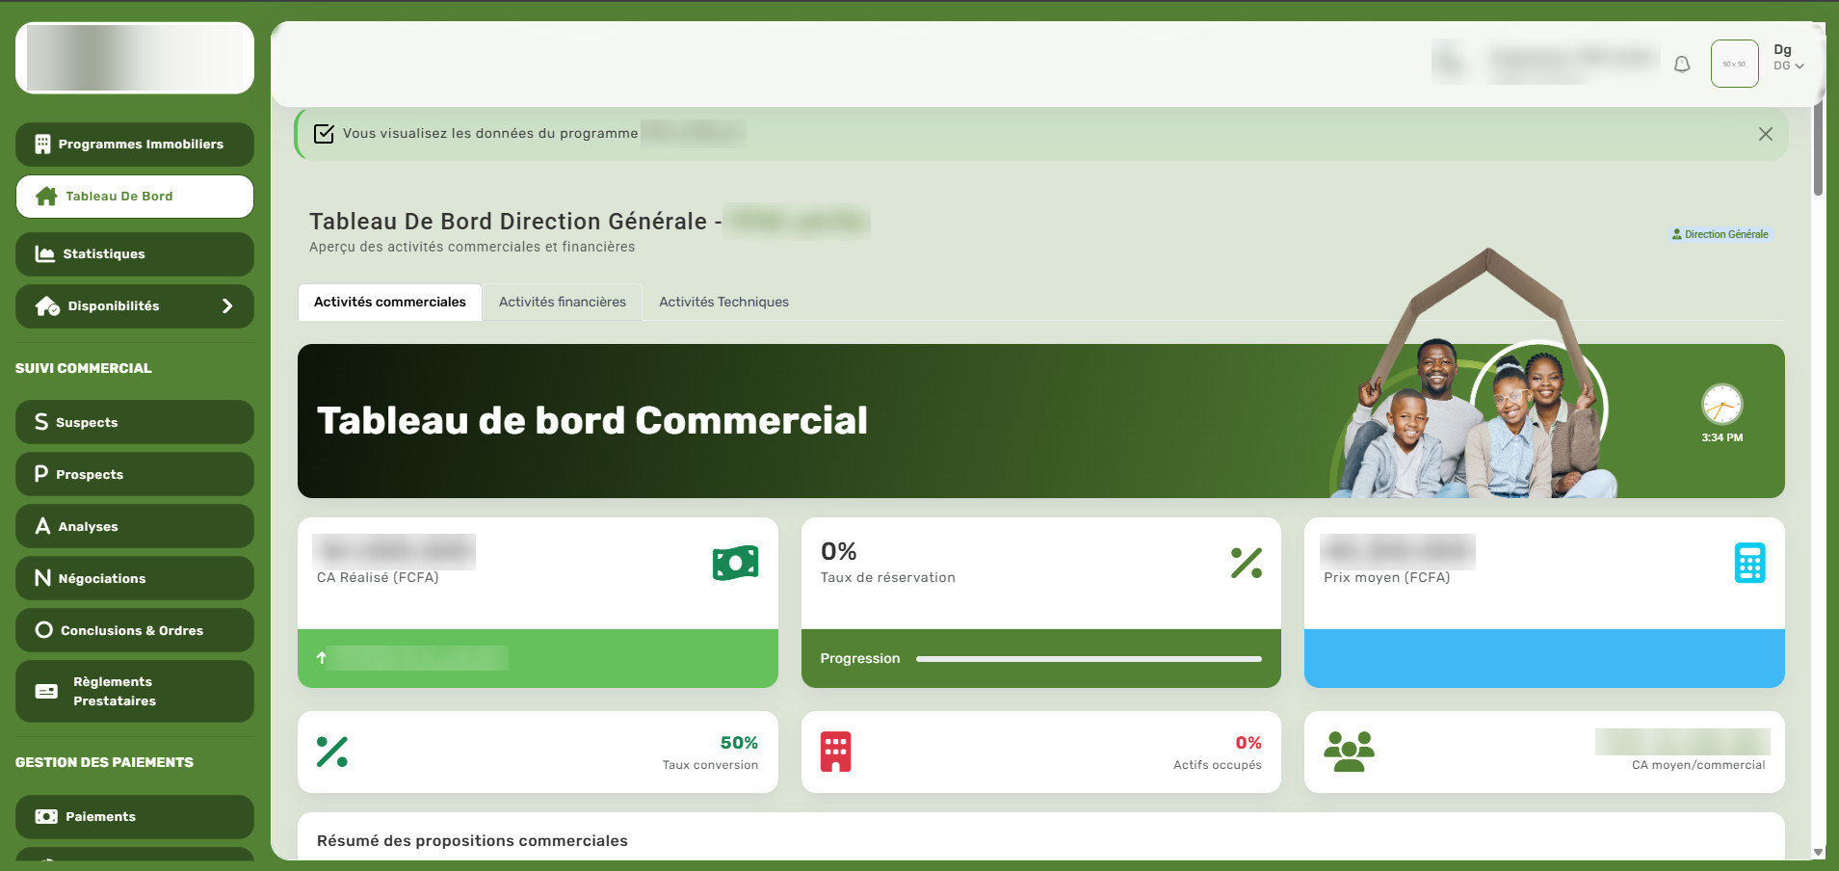Viewport: 1839px width, 871px height.
Task: Open Conclusions & Ordres circle icon
Action: [x=43, y=630]
